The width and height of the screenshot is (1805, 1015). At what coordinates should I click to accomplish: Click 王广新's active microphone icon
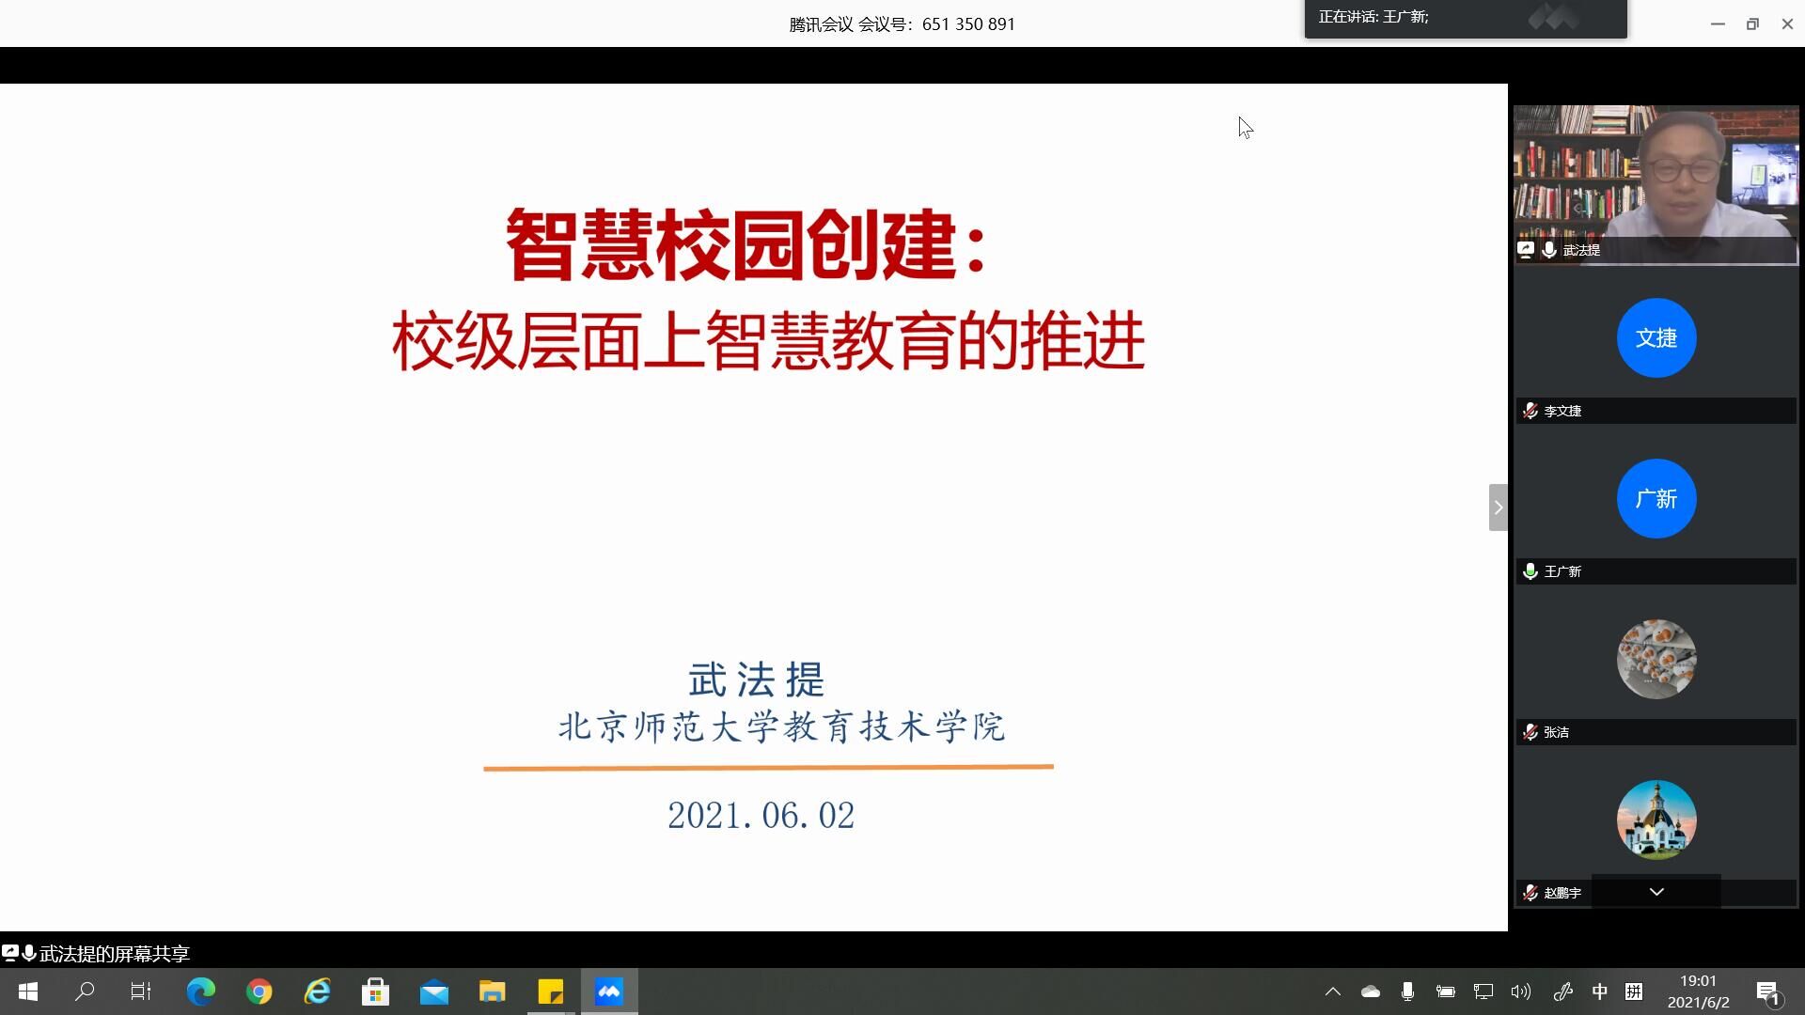(1530, 571)
